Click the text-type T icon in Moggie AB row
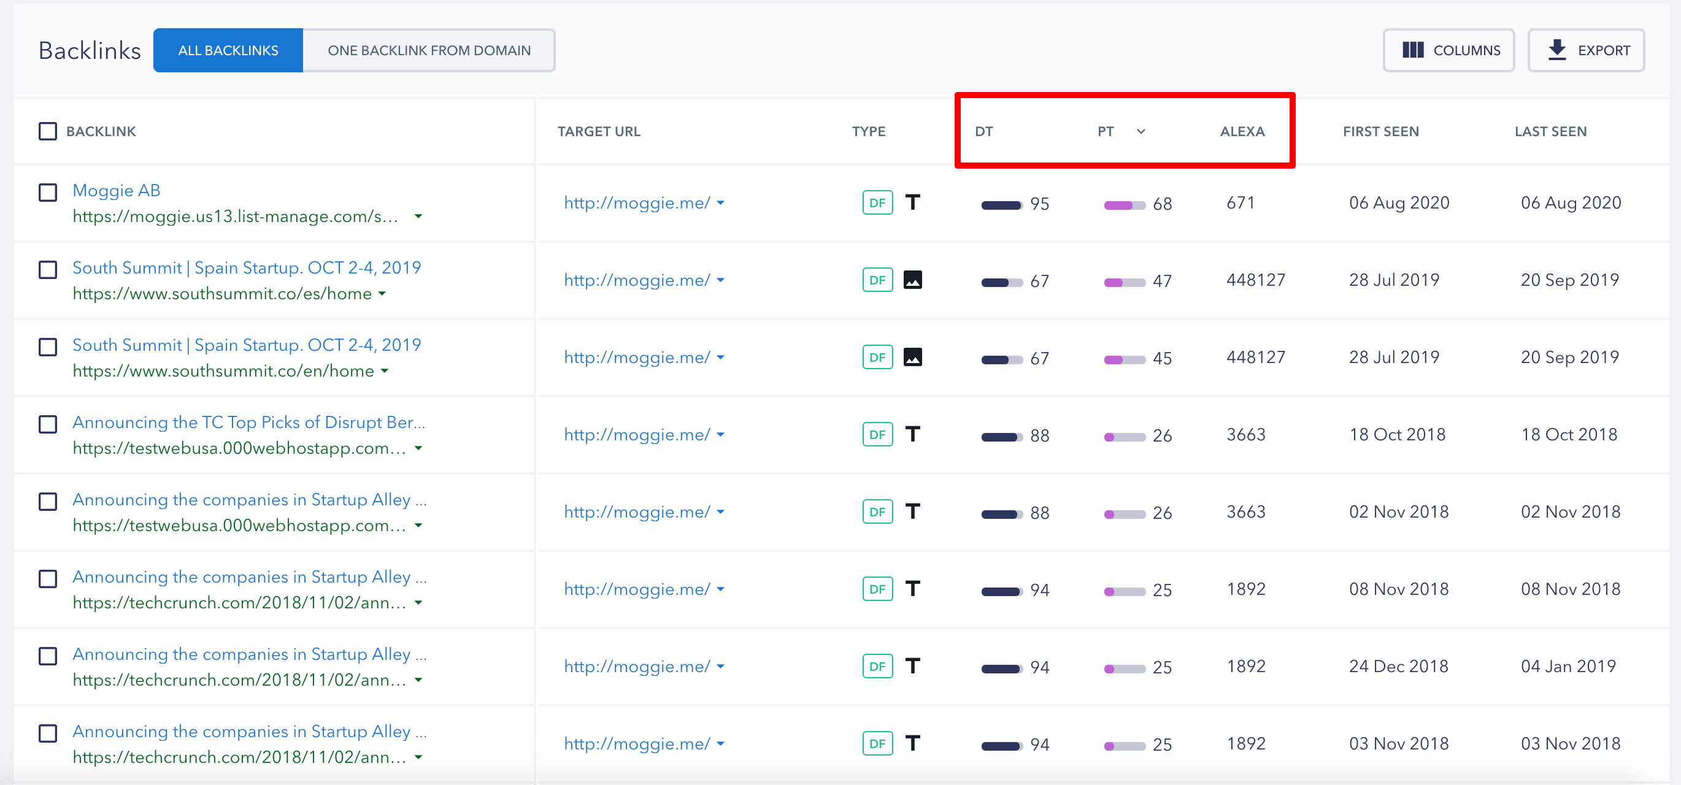 coord(912,203)
